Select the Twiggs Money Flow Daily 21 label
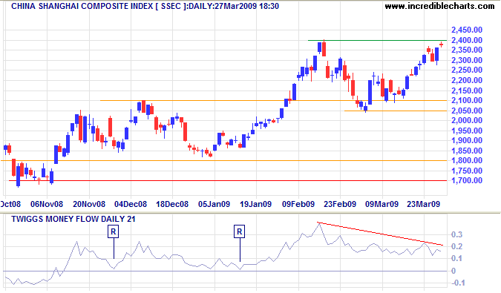The width and height of the screenshot is (501, 293). click(x=73, y=219)
